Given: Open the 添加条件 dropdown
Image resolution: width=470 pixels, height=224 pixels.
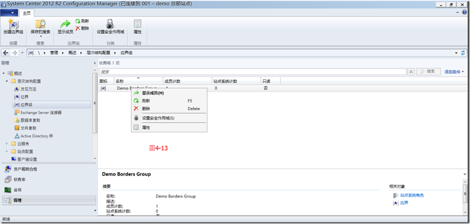Looking at the screenshot, I should pyautogui.click(x=454, y=72).
